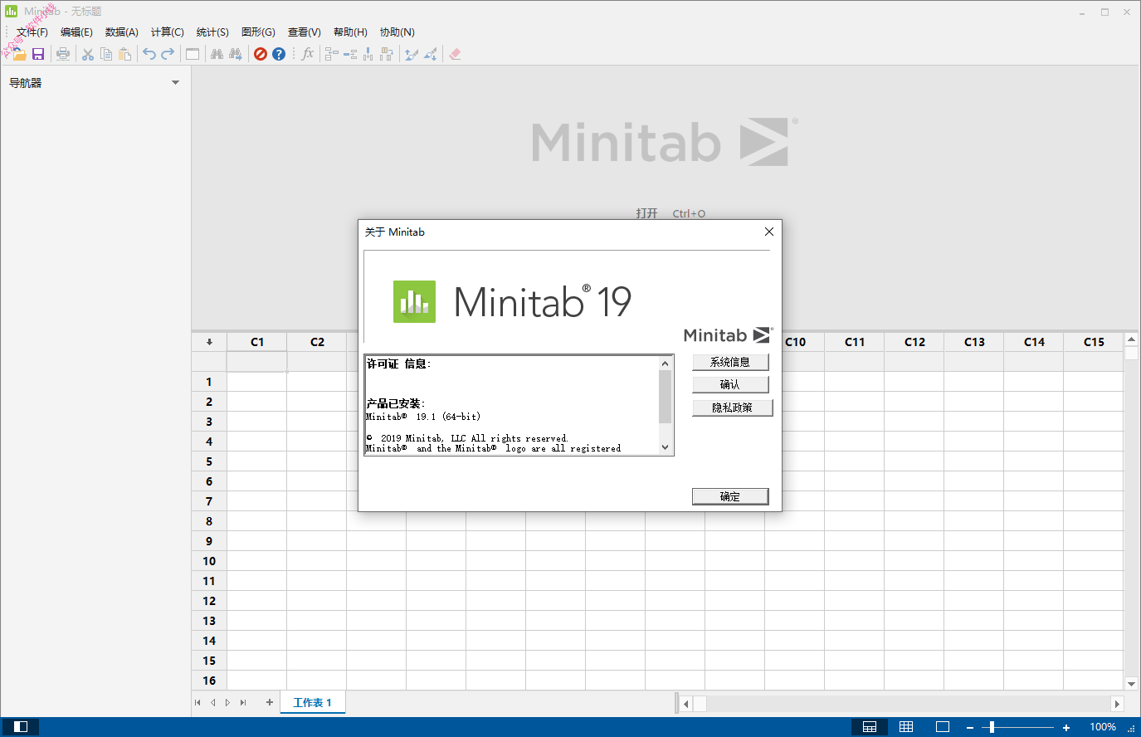Click 系统信息 button in About dialog
Screen dimensions: 1141x737
[730, 362]
